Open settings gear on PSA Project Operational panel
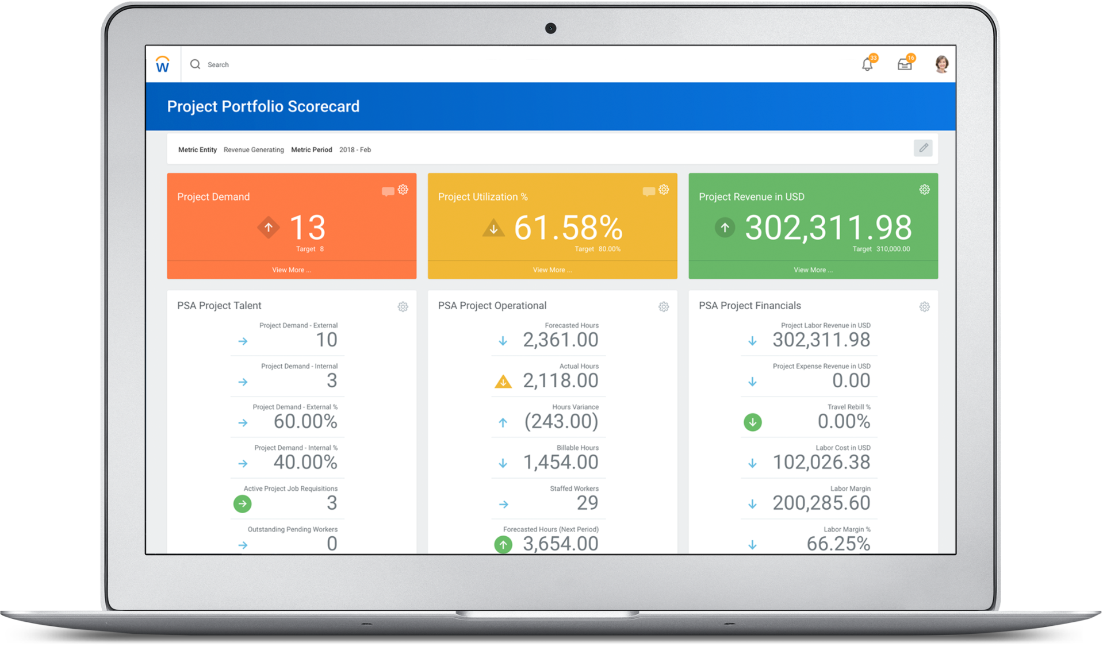 point(663,307)
